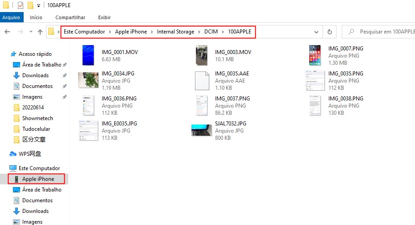Click DCIM breadcrumb in address bar
Screen dimensions: 415x225
tap(211, 32)
